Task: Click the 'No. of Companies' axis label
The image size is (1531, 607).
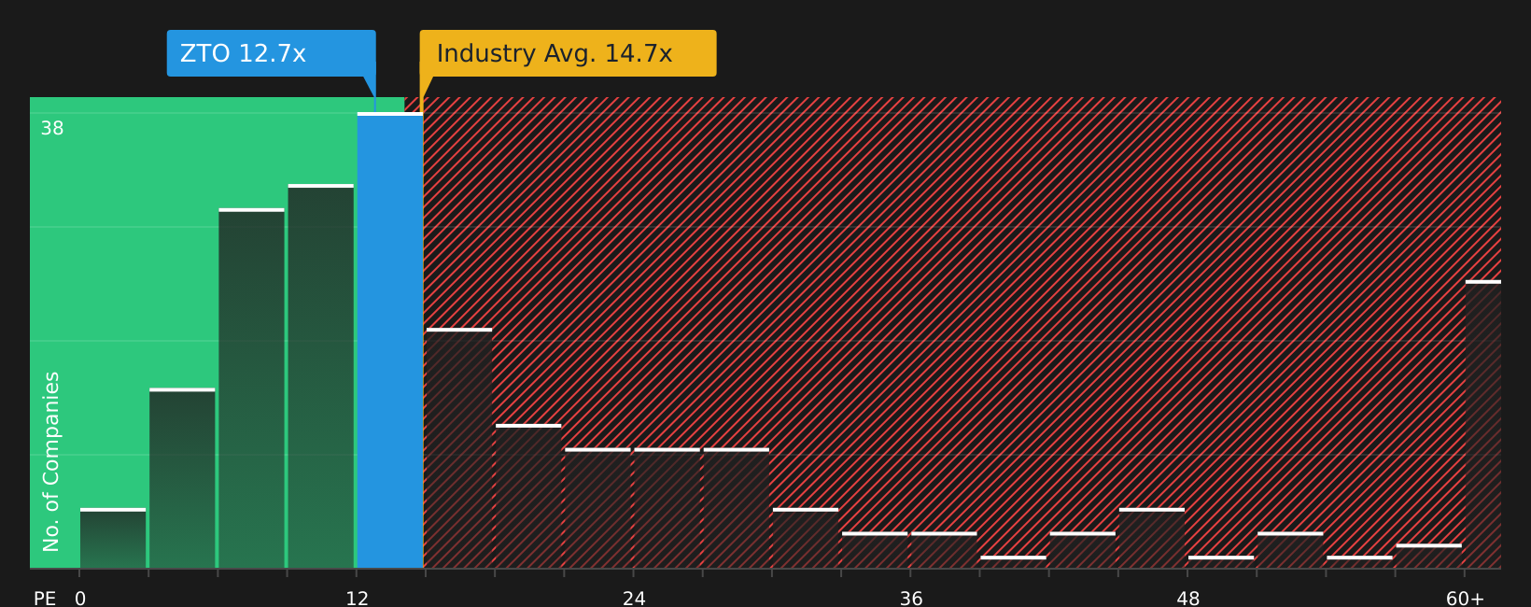Action: tap(51, 461)
